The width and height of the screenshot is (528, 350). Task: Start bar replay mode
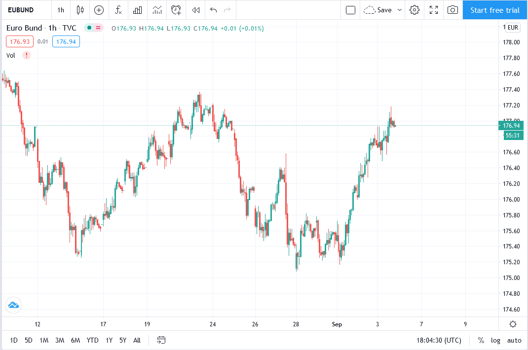(x=195, y=10)
